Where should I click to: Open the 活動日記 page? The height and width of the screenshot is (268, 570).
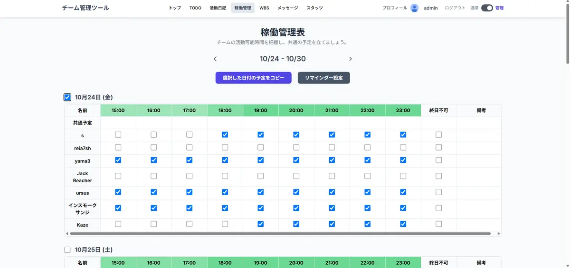218,8
